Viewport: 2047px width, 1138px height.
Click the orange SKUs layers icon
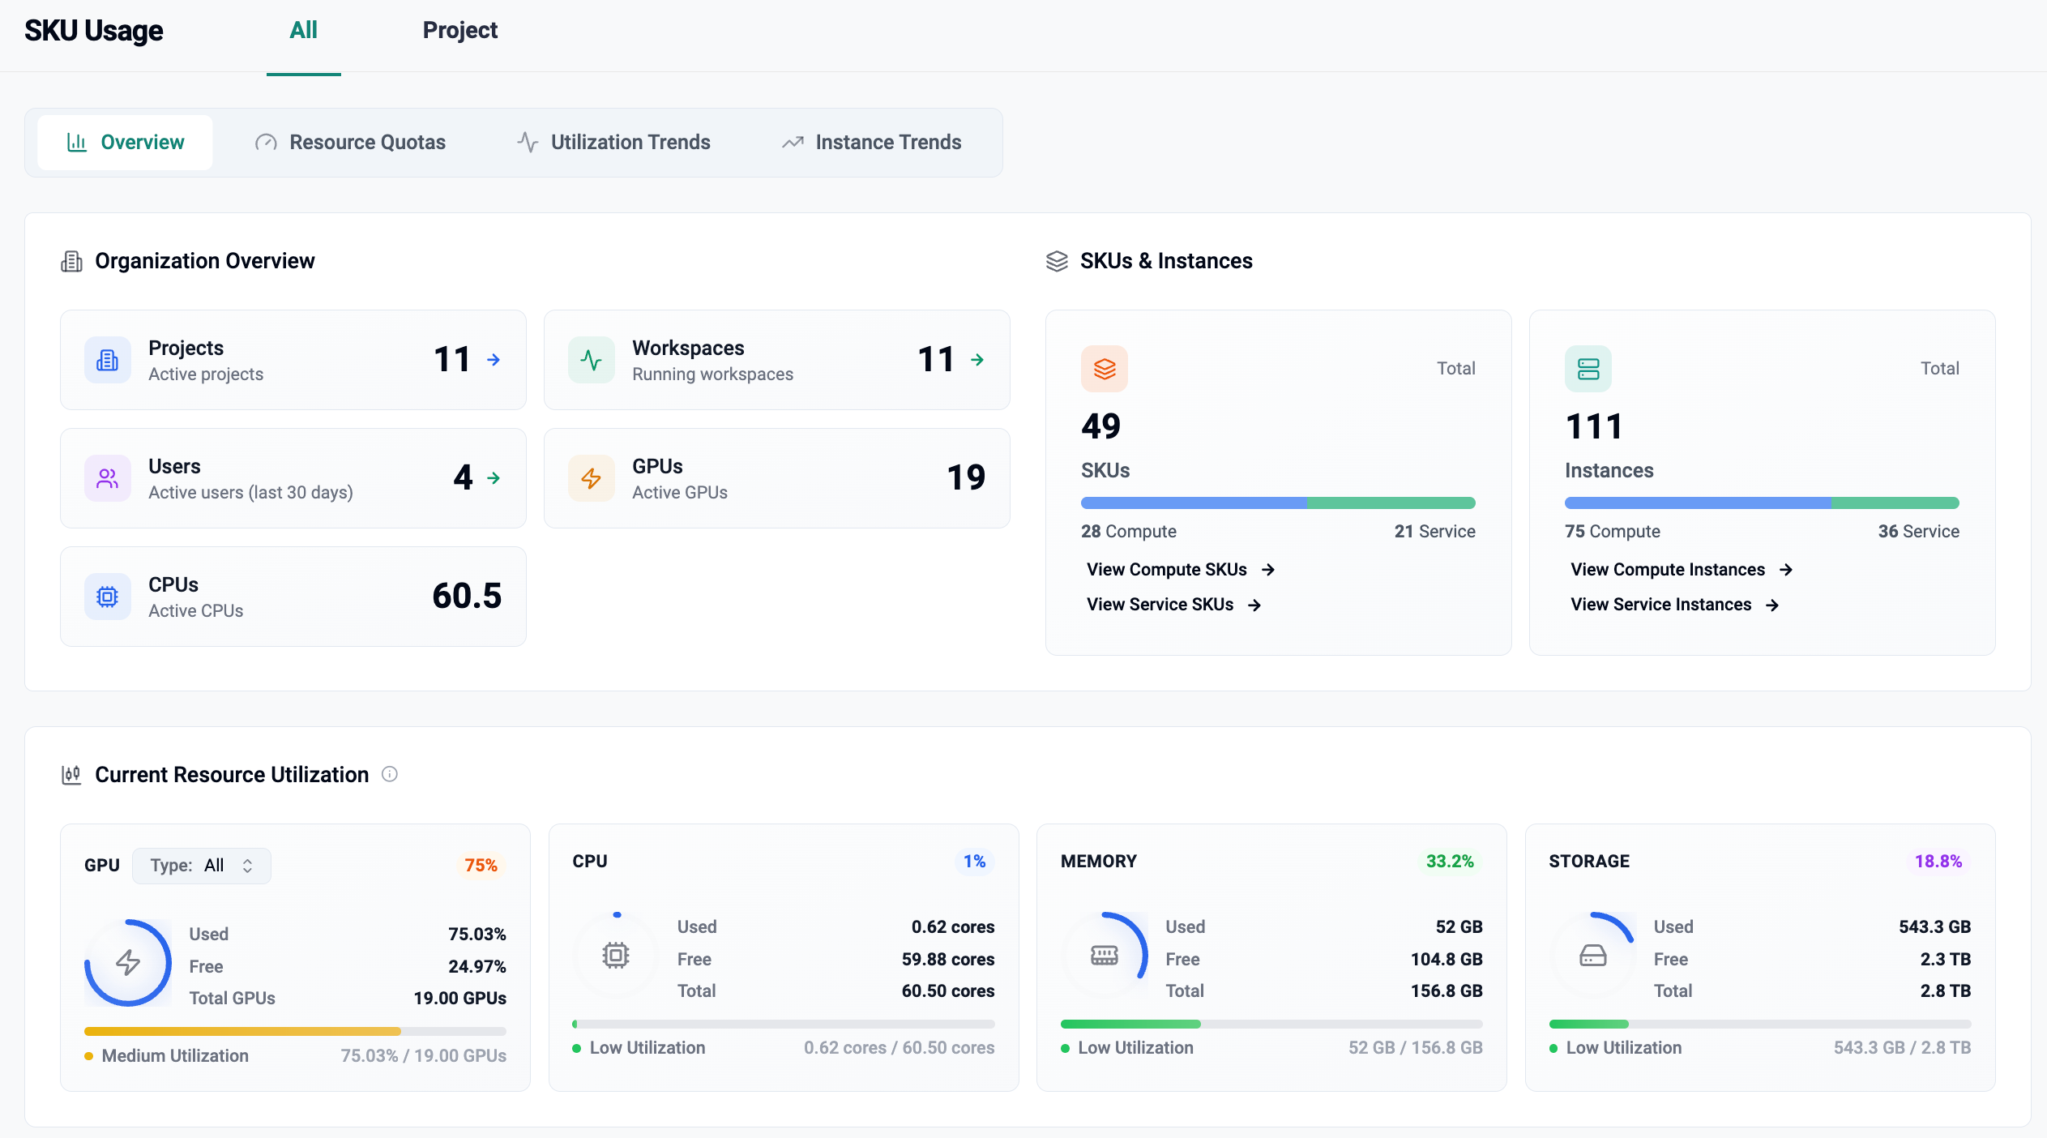coord(1104,369)
